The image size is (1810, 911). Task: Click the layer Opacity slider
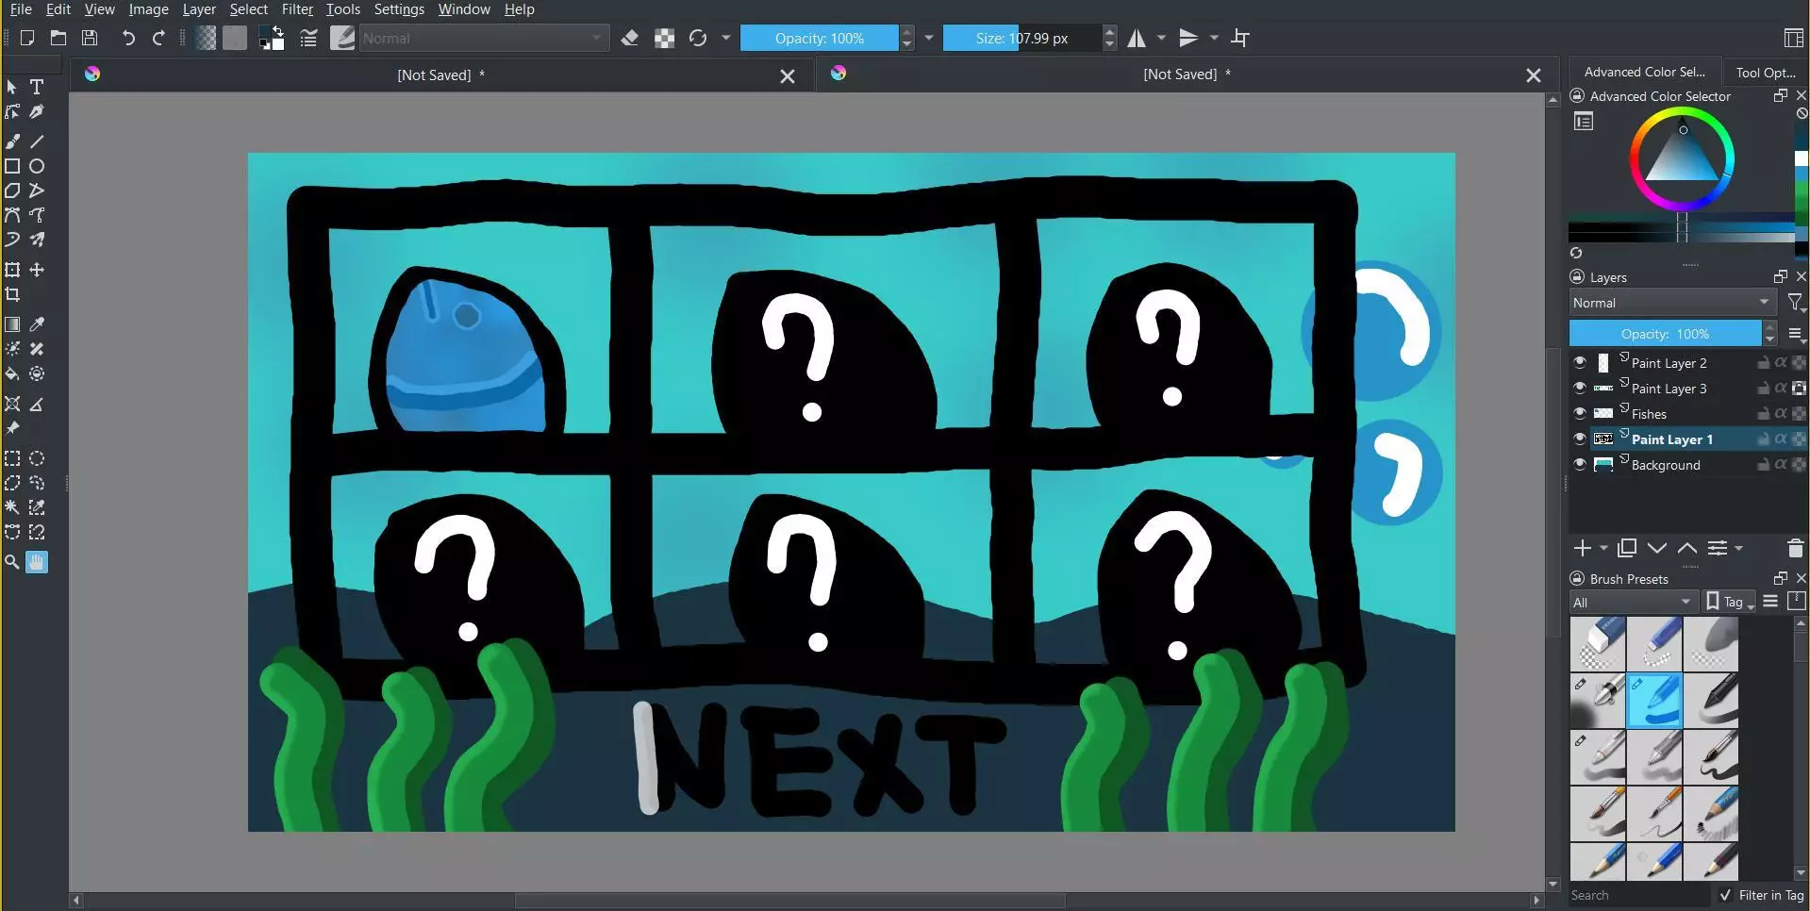(x=1665, y=334)
